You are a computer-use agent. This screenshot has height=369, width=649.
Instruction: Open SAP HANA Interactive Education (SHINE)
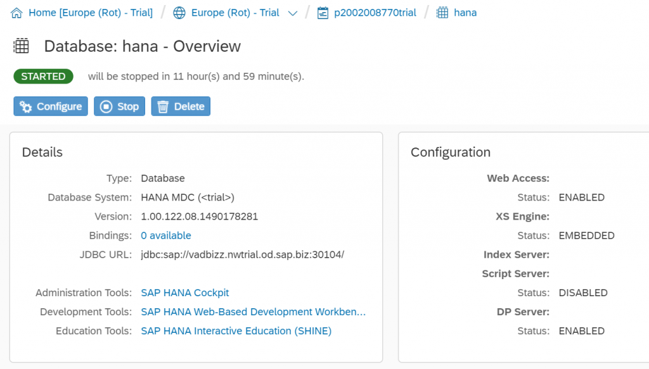(x=236, y=330)
